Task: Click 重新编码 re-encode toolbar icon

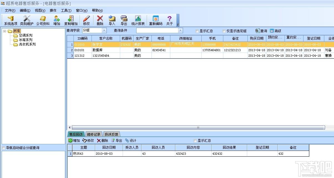Action: tap(156, 20)
